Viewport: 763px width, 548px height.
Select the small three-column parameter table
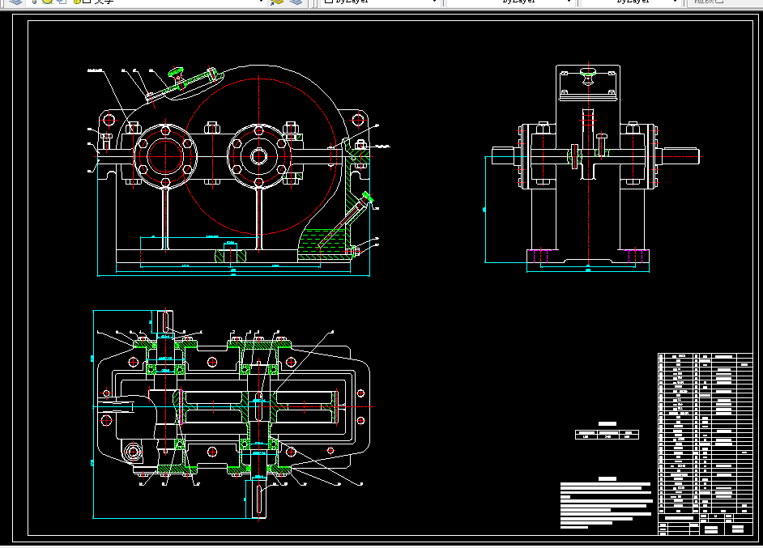point(607,434)
